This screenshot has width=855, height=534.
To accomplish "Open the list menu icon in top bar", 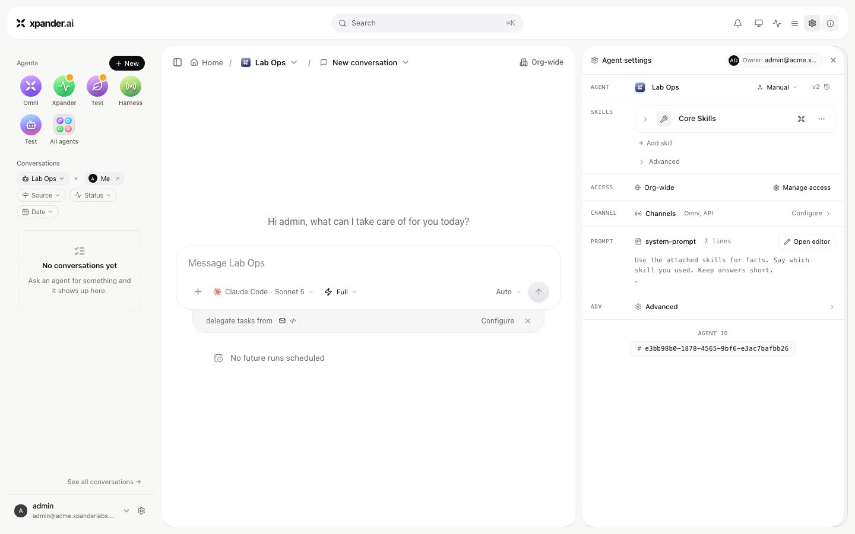I will (x=794, y=23).
